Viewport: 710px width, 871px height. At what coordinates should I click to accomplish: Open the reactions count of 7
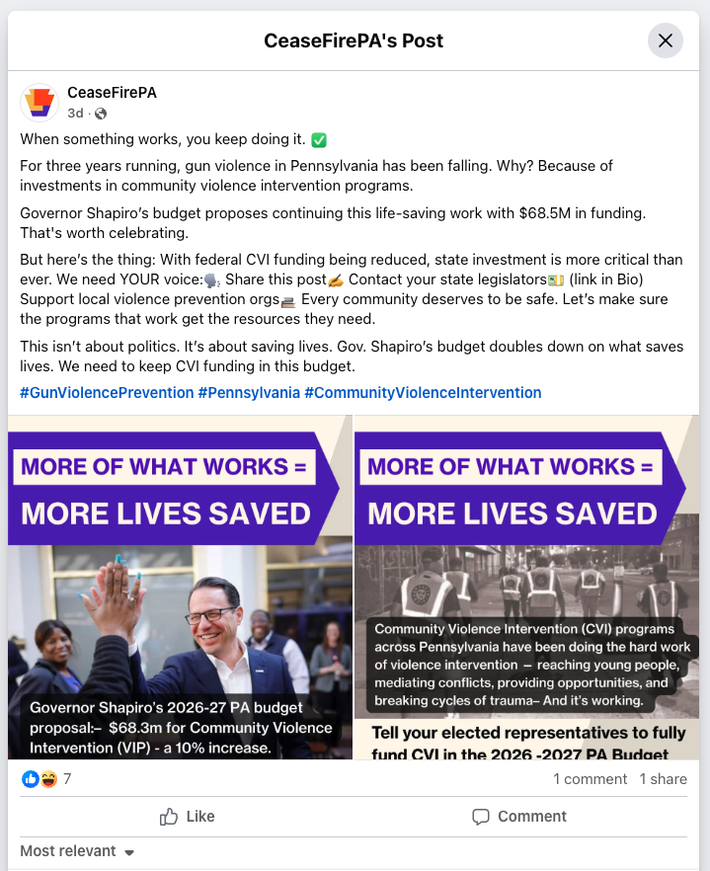pyautogui.click(x=67, y=779)
